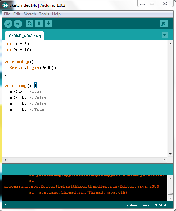The height and width of the screenshot is (211, 176).
Task: Click the line 'int b = 10;'
Action: click(x=18, y=50)
